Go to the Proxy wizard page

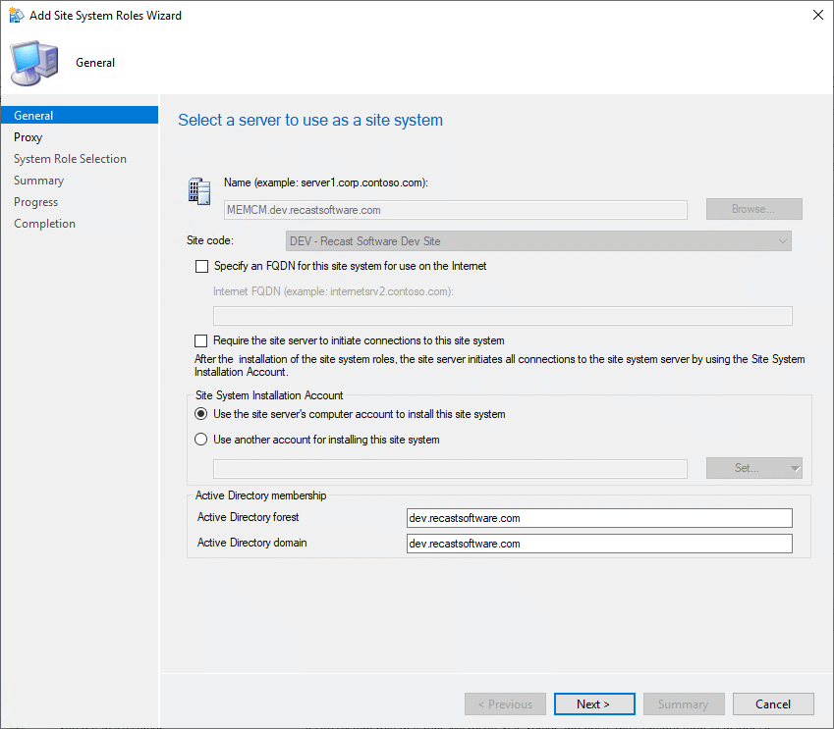click(x=28, y=137)
